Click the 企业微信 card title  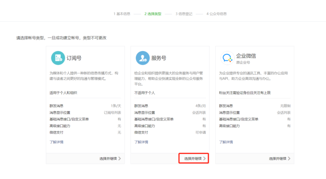click(246, 56)
